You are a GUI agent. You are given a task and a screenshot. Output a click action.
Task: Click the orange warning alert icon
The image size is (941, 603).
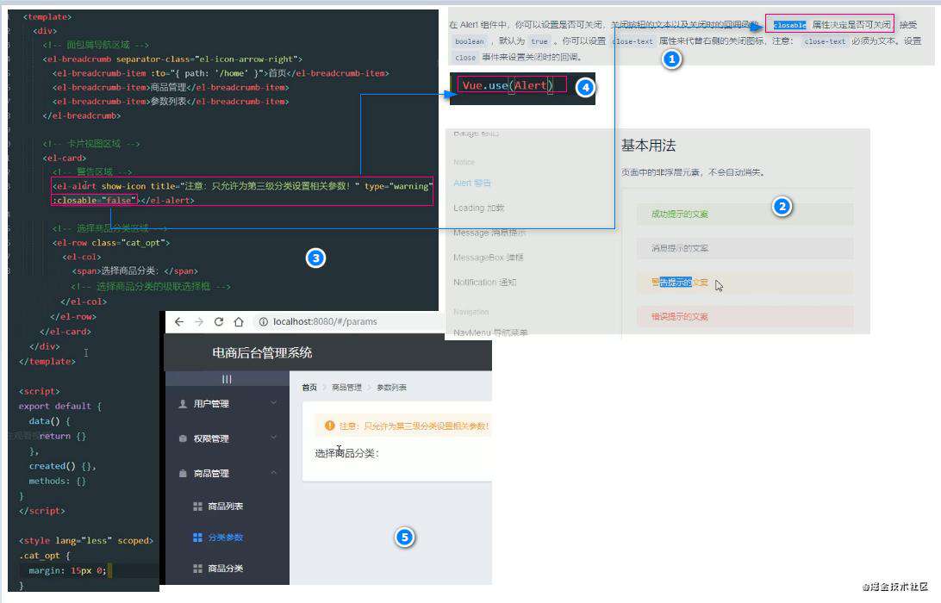point(329,426)
